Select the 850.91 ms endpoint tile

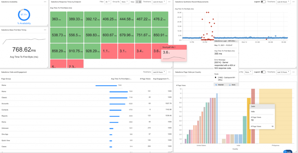tap(160, 35)
